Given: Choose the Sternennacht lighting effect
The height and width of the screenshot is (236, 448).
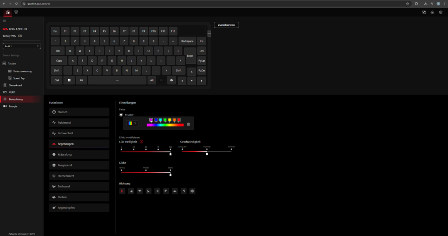Looking at the screenshot, I should click(79, 176).
